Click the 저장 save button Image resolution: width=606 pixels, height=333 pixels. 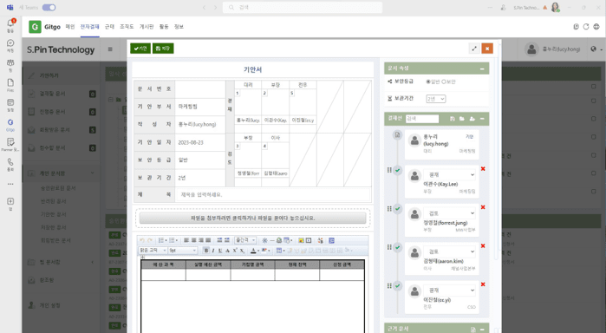point(163,49)
